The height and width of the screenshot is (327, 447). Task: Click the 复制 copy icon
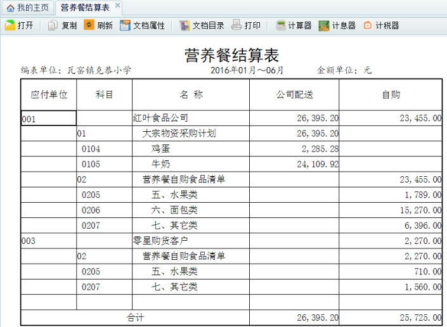(x=53, y=25)
